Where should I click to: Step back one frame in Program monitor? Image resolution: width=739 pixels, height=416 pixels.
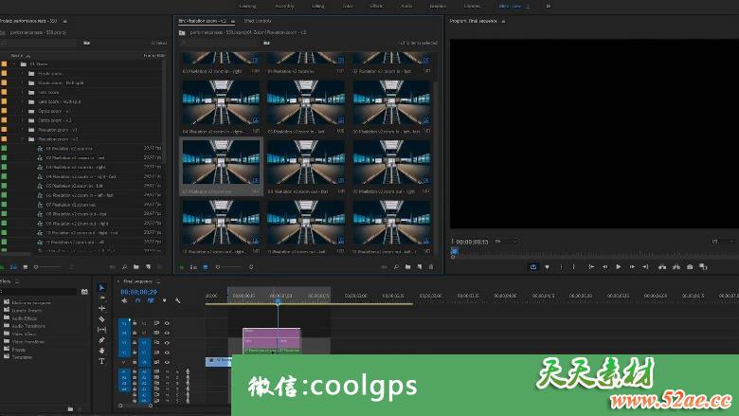tap(604, 266)
